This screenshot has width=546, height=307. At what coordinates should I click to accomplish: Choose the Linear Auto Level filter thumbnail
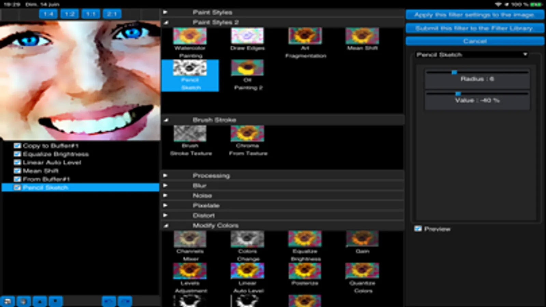click(247, 271)
